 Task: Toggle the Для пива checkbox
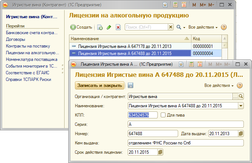[163, 115]
